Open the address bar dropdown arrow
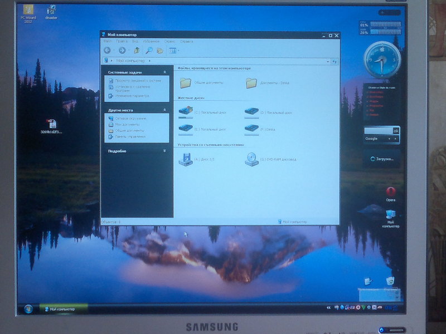 (x=327, y=60)
